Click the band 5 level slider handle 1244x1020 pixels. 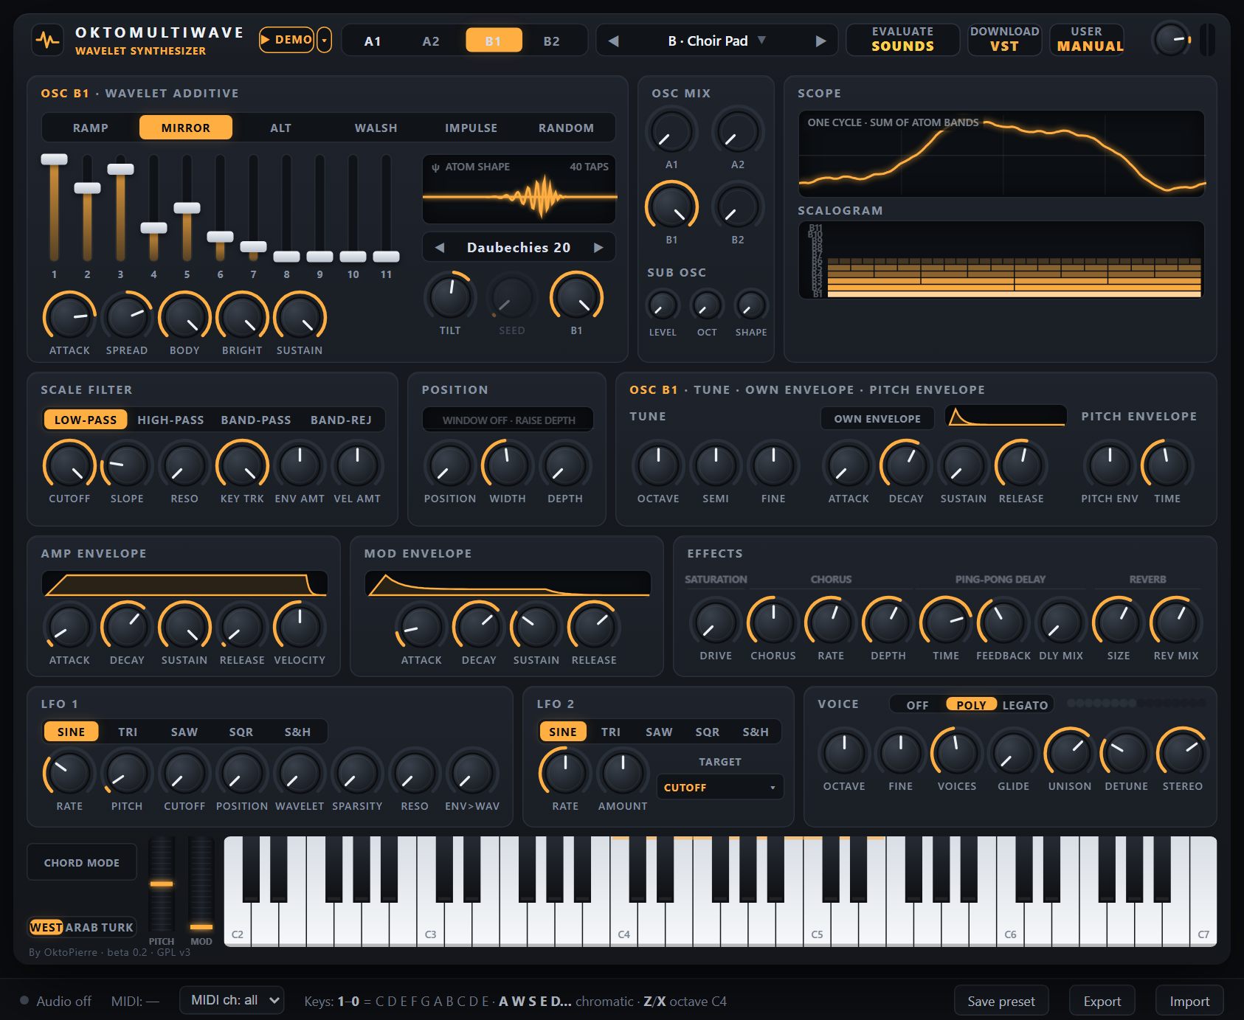point(187,208)
